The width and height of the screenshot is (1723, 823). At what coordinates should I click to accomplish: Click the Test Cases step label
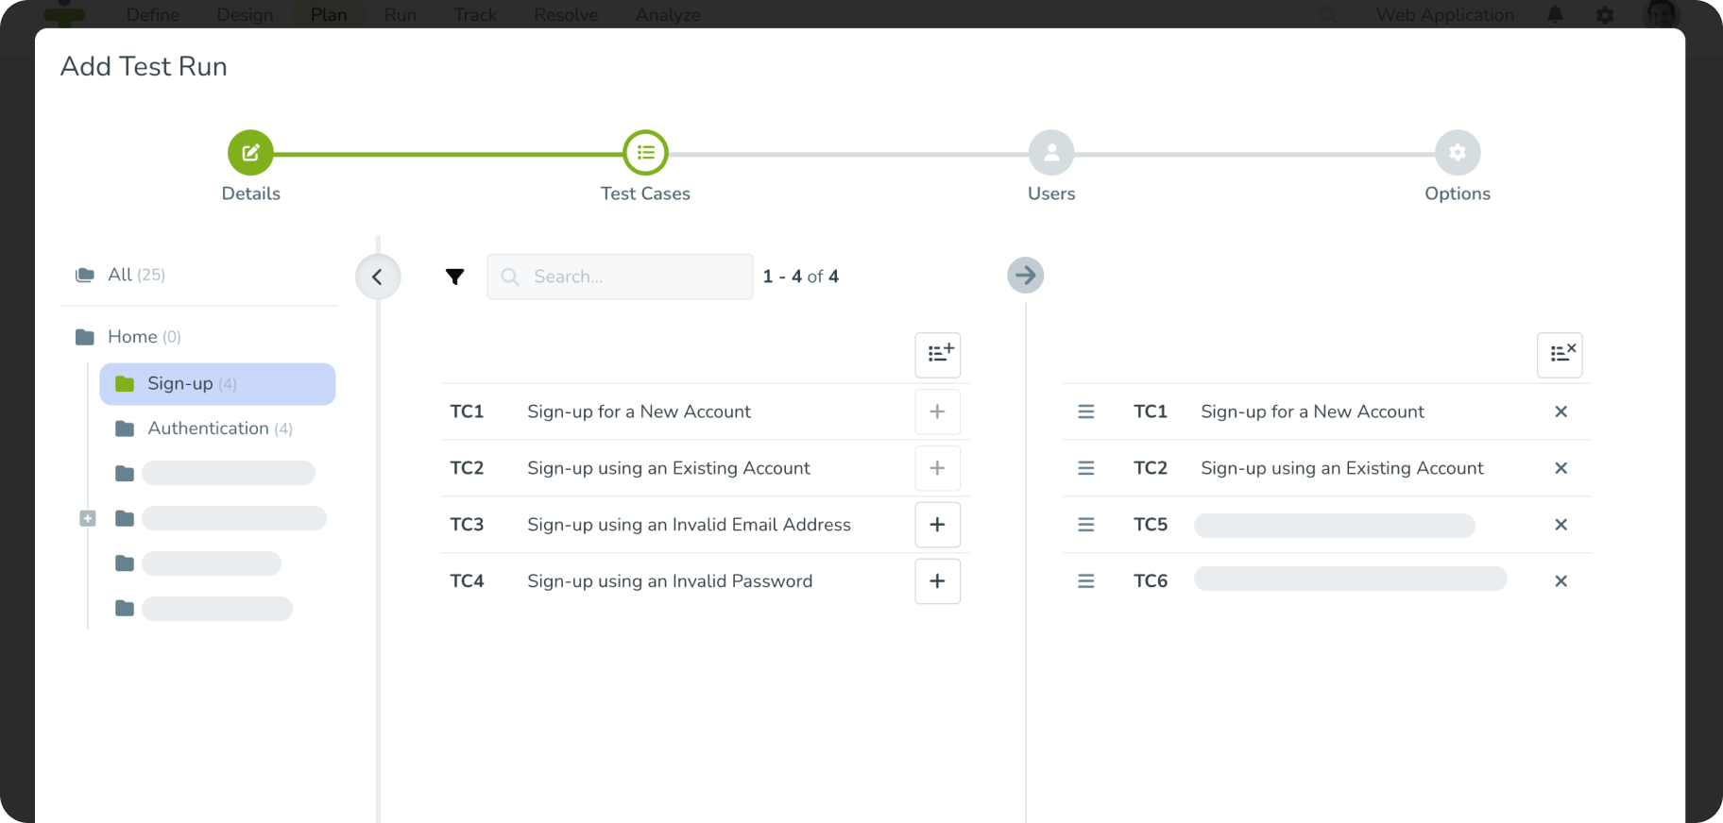pos(645,193)
